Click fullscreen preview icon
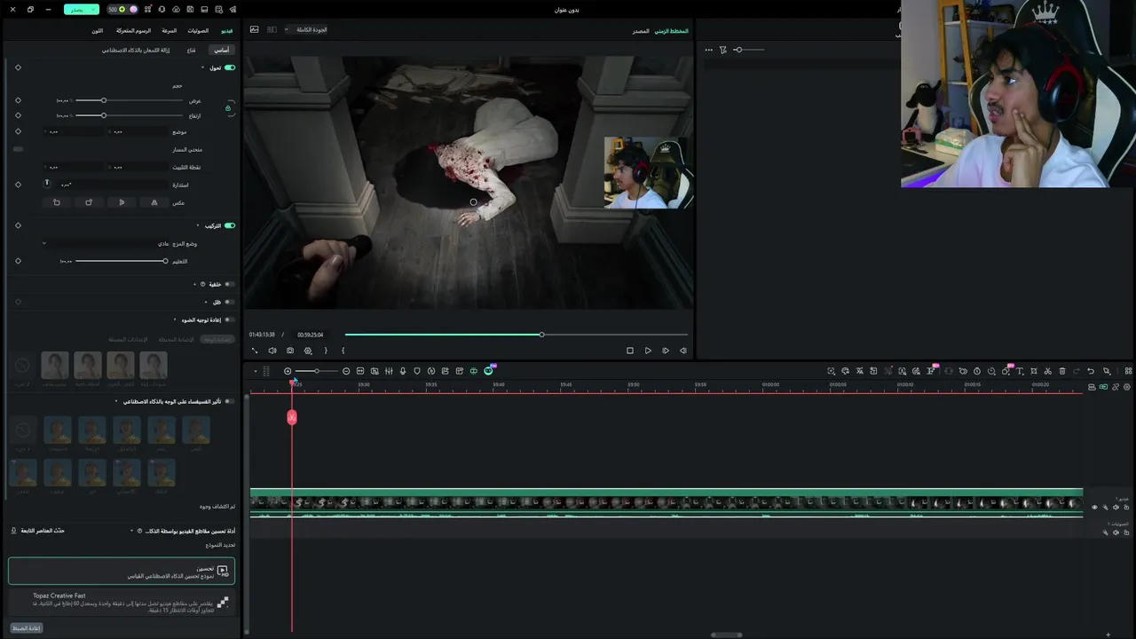Image resolution: width=1136 pixels, height=639 pixels. 255,351
